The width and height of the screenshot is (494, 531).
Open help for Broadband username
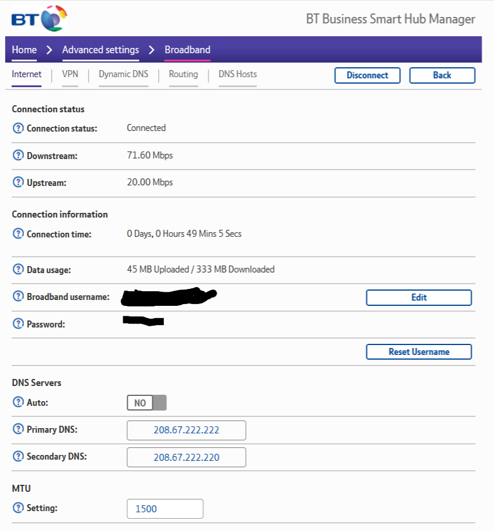18,296
